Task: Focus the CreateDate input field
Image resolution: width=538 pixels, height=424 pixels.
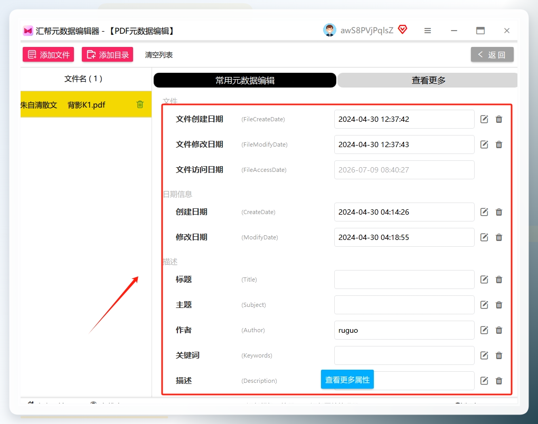Action: coord(404,212)
